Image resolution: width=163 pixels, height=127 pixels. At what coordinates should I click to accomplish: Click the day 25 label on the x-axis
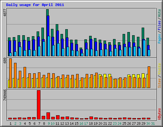coord(124,124)
